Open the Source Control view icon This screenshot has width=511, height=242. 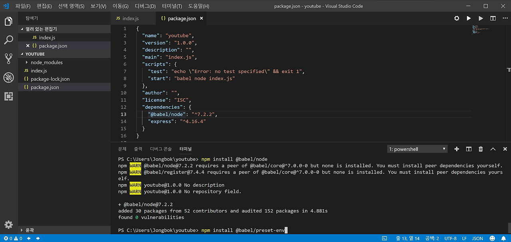[8, 59]
